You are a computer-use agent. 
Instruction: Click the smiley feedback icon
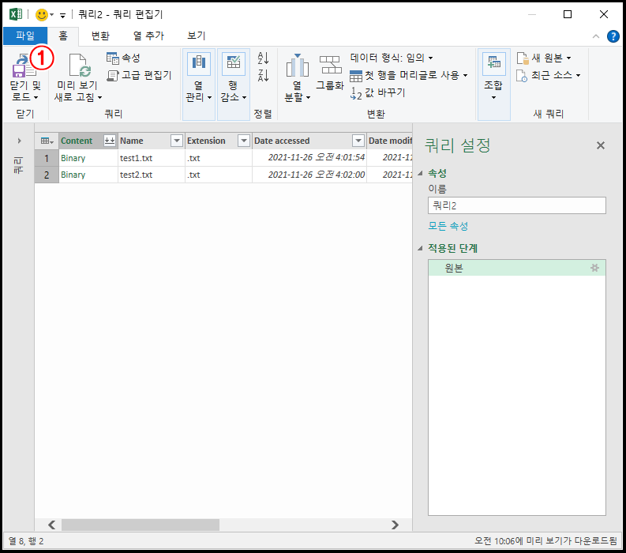[42, 15]
